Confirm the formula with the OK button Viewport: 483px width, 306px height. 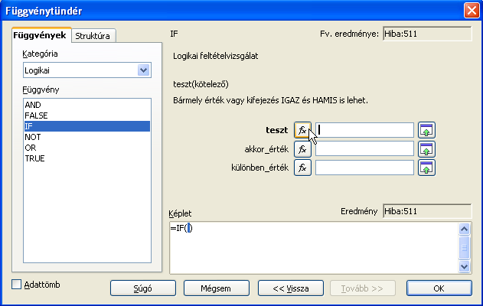click(439, 288)
